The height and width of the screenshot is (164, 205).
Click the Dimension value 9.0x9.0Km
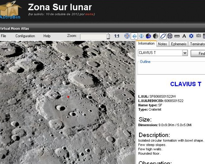pyautogui.click(x=166, y=125)
